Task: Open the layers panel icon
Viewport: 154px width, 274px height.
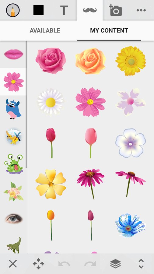Action: click(x=115, y=264)
